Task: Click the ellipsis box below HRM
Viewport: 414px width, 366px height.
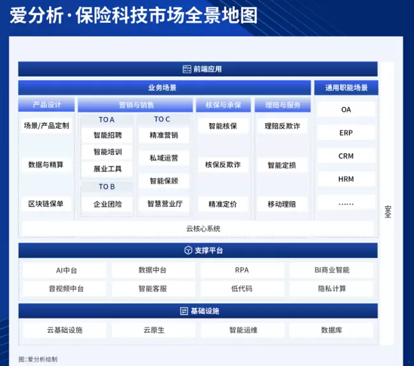Action: click(346, 203)
